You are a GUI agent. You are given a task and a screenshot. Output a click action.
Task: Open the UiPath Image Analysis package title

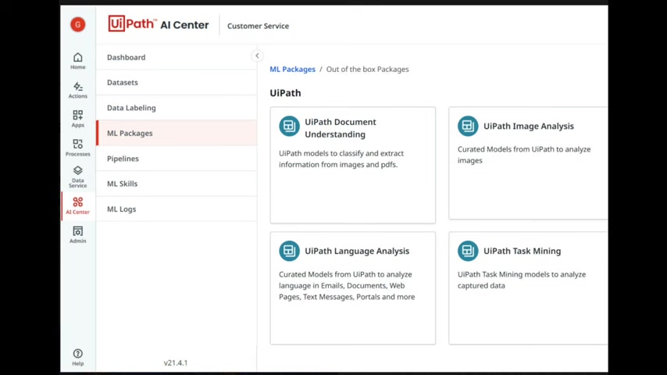pos(528,126)
